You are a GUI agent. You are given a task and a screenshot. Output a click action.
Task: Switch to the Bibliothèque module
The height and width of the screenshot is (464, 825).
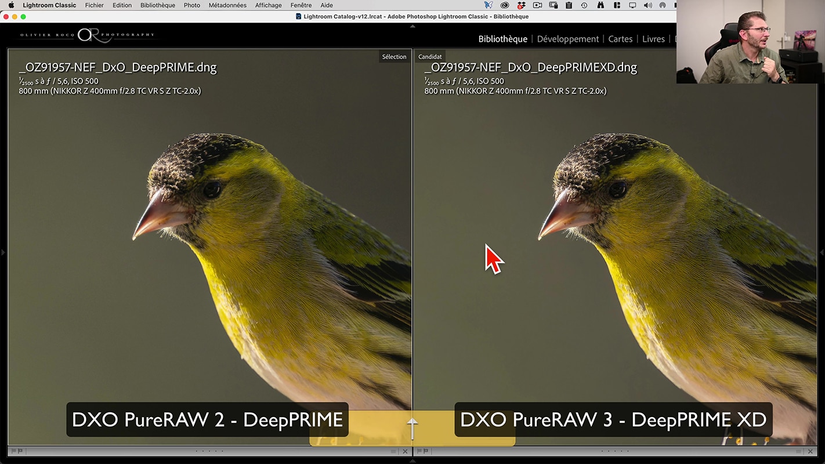[x=502, y=39]
